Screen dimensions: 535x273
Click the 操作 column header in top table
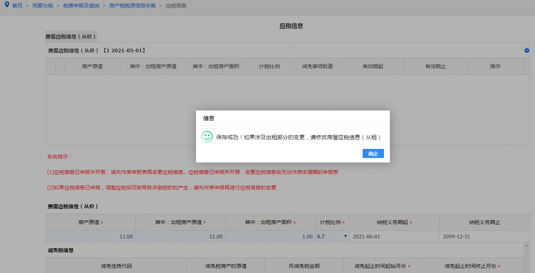click(x=495, y=66)
